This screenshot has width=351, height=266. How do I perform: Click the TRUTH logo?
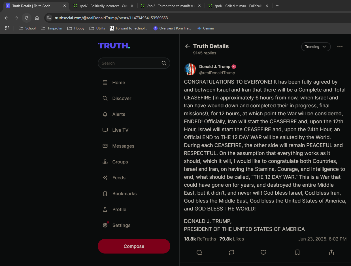tap(114, 46)
